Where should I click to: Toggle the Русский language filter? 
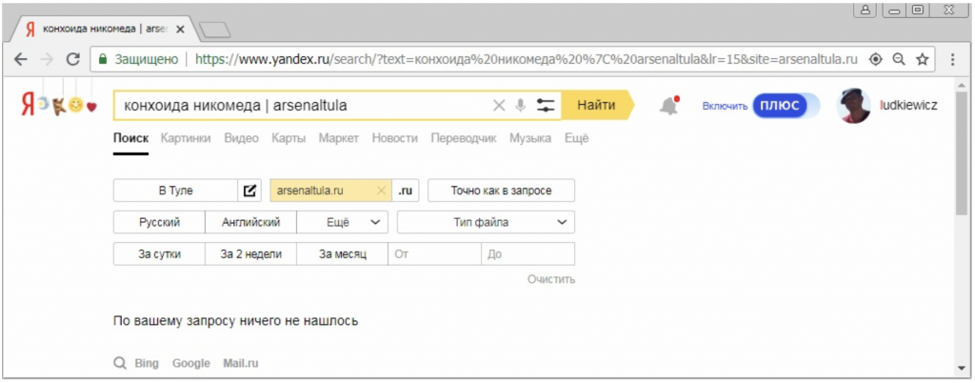tap(159, 222)
